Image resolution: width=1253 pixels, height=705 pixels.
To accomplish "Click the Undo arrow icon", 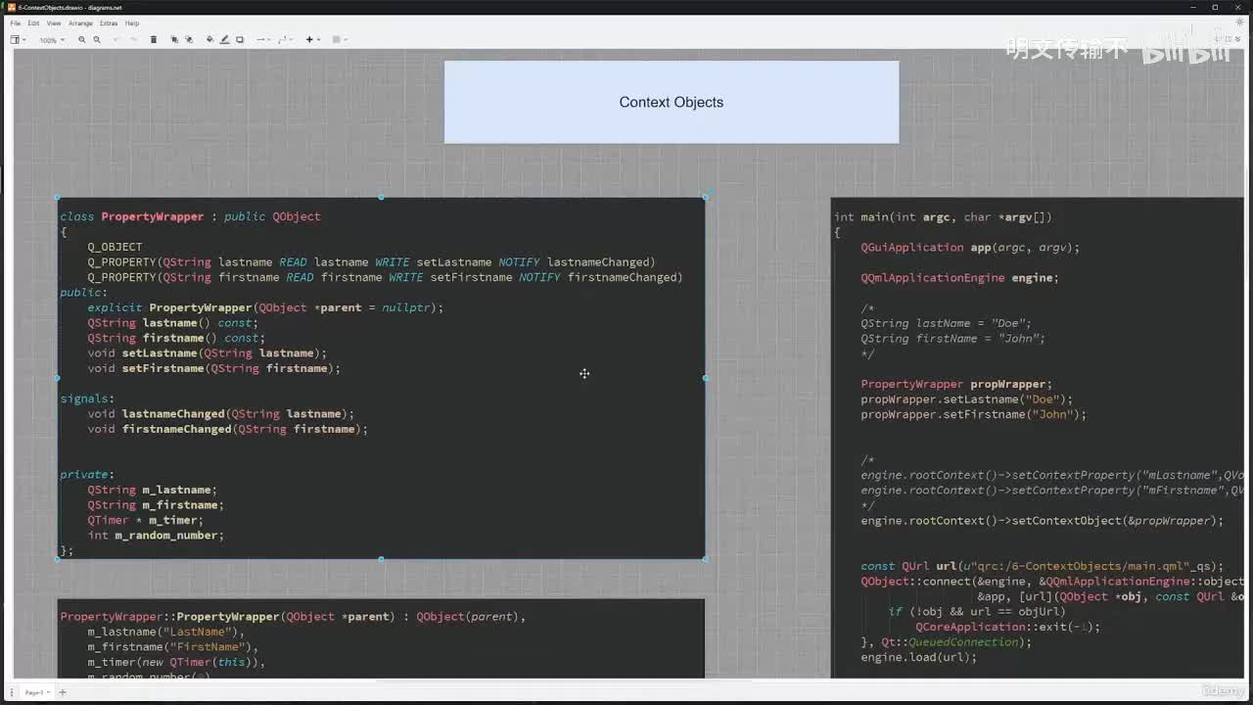I will [x=117, y=40].
